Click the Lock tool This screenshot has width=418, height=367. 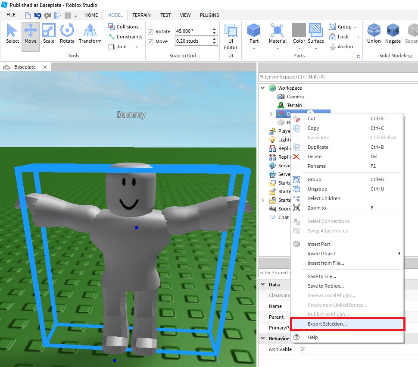tap(339, 37)
